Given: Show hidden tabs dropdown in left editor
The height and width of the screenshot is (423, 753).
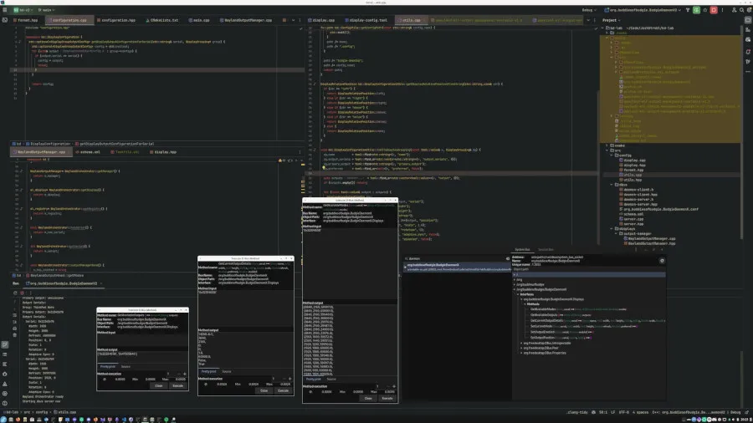Looking at the screenshot, I should click(293, 20).
